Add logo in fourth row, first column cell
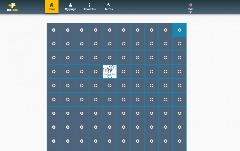 click(x=54, y=72)
